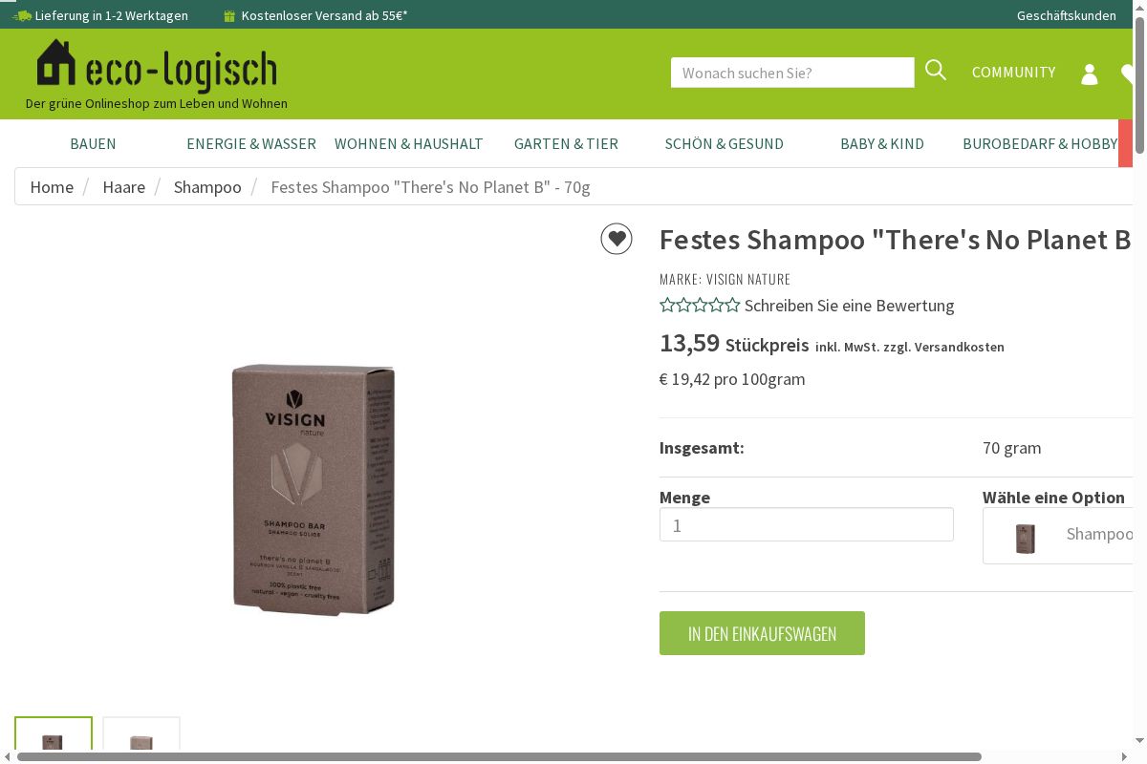The height and width of the screenshot is (764, 1147).
Task: Open Schreiben Sie eine Bewertung link
Action: coord(850,306)
